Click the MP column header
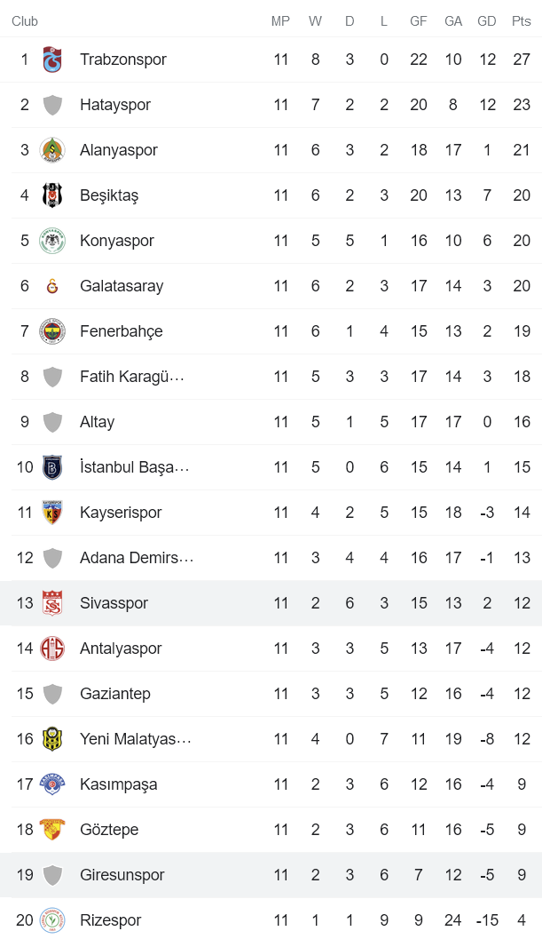 (281, 21)
